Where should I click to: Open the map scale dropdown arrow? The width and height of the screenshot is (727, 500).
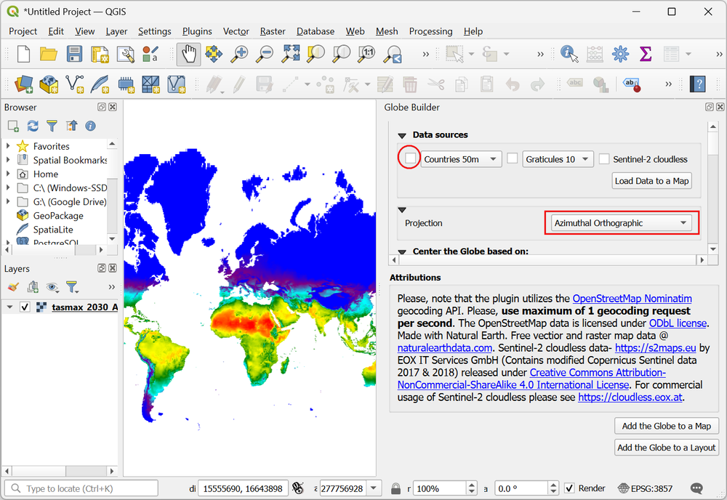click(373, 488)
